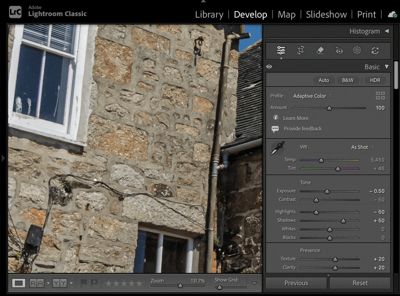This screenshot has width=400, height=296.
Task: Click the Texture slider handle
Action: (x=335, y=259)
